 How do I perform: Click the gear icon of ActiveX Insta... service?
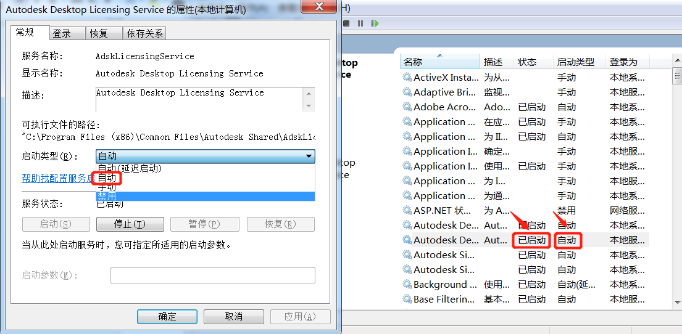407,77
